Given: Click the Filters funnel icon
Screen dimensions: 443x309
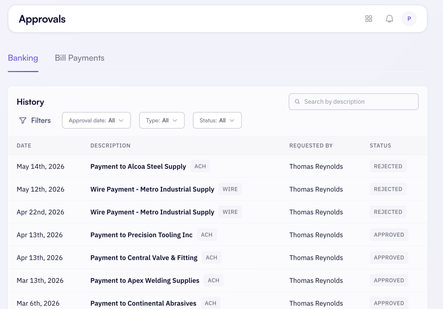Looking at the screenshot, I should point(23,120).
